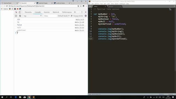The width and height of the screenshot is (176, 99).
Task: Open Sublime tab list dropdown arrow
Action: click(174, 6)
